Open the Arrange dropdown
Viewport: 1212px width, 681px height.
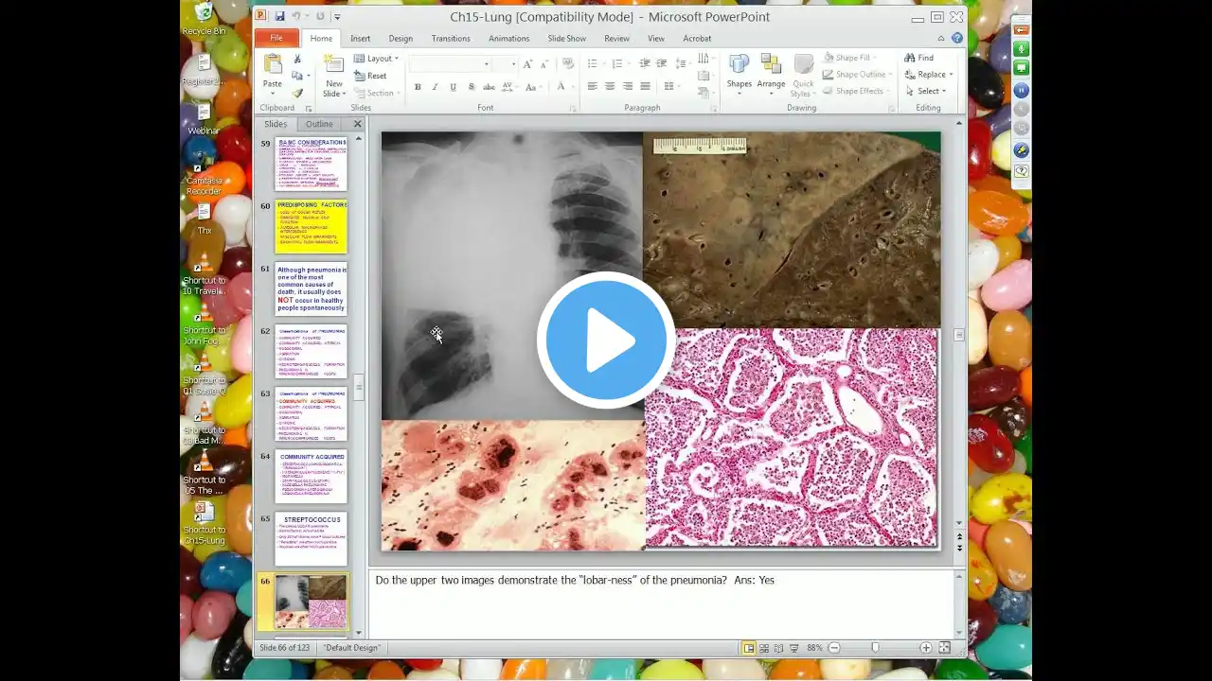(x=771, y=71)
